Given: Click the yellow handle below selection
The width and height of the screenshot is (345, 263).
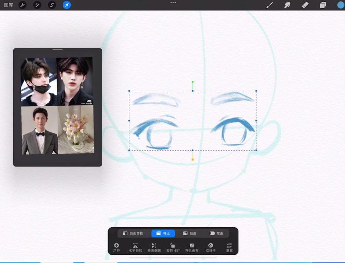Looking at the screenshot, I should coord(193,160).
